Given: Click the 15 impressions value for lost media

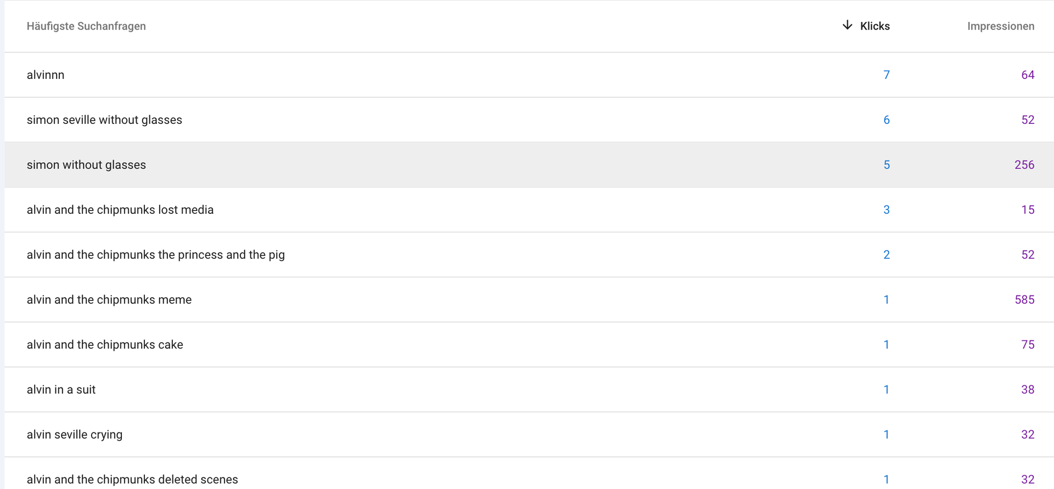Looking at the screenshot, I should point(1027,210).
